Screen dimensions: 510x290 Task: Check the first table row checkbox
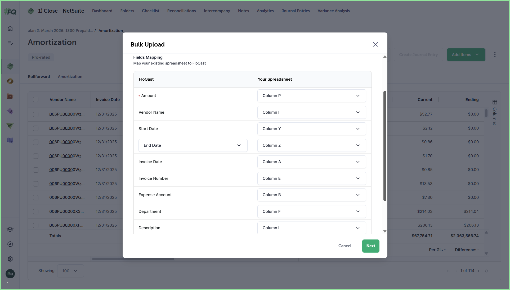coord(36,114)
